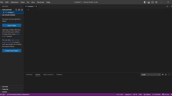
Task: Switch to the Terminal panel tab
Action: click(59, 75)
